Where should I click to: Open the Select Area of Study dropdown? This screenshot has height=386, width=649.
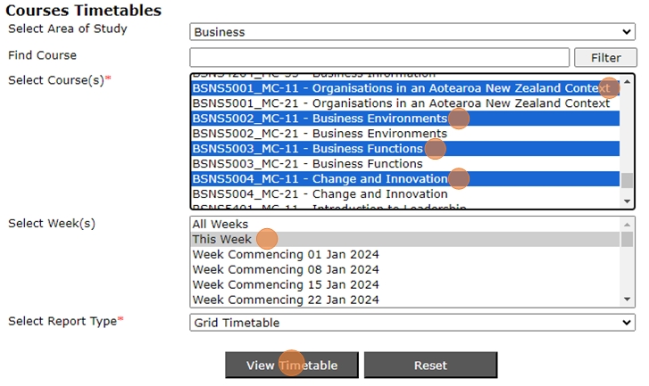[412, 32]
